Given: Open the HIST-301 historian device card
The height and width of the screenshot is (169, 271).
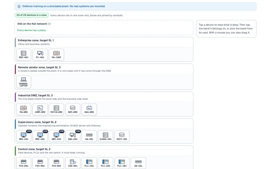Looking at the screenshot, I should tap(122, 136).
